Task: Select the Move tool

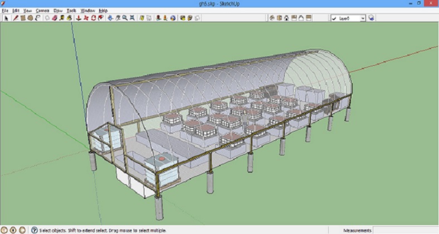Action: tap(86, 18)
